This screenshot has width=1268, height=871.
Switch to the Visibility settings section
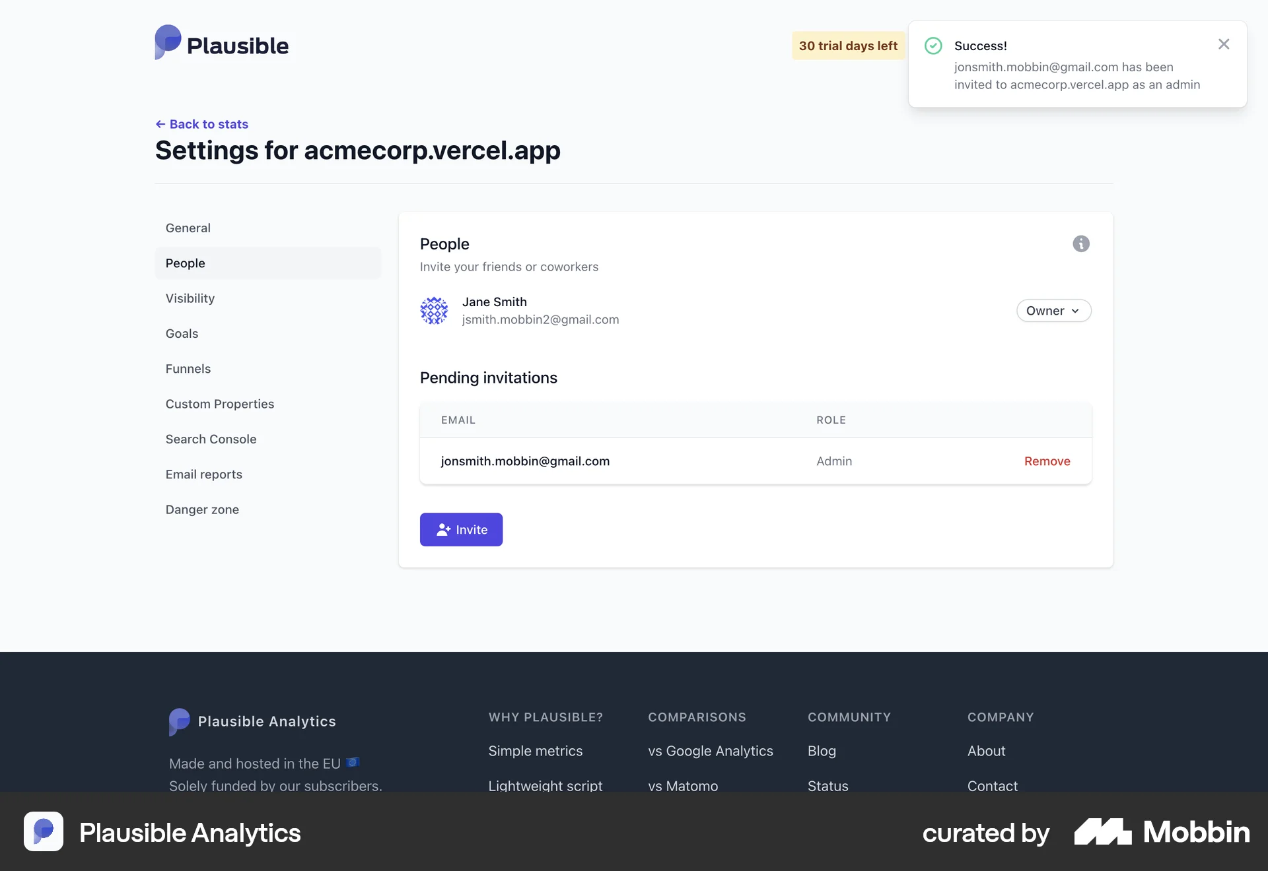190,298
